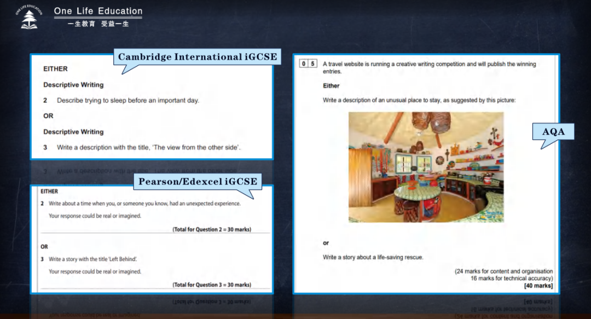Click '(Total for Question 2 = 30 marks)'
This screenshot has height=319, width=591.
(x=212, y=229)
